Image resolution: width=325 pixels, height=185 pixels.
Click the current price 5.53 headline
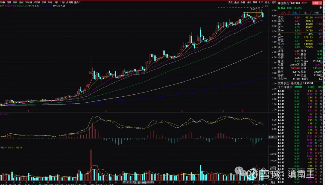[281, 8]
